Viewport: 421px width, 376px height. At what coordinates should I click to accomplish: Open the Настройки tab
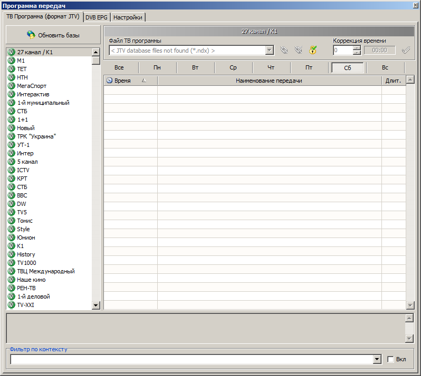pyautogui.click(x=128, y=17)
